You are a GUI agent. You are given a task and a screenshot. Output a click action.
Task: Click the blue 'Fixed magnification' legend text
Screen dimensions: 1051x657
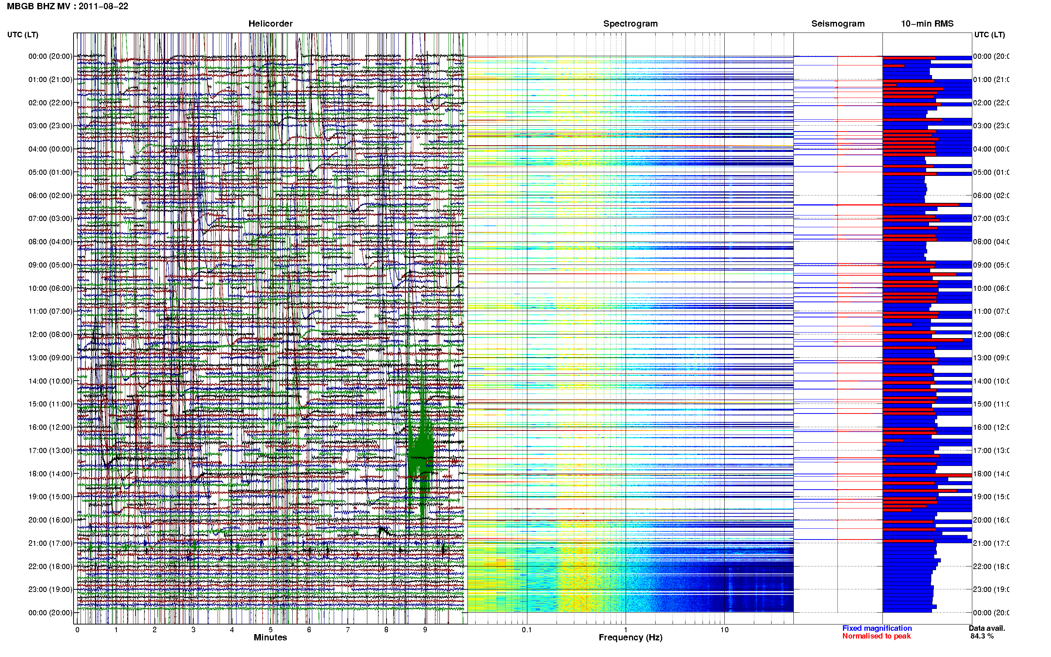click(877, 628)
